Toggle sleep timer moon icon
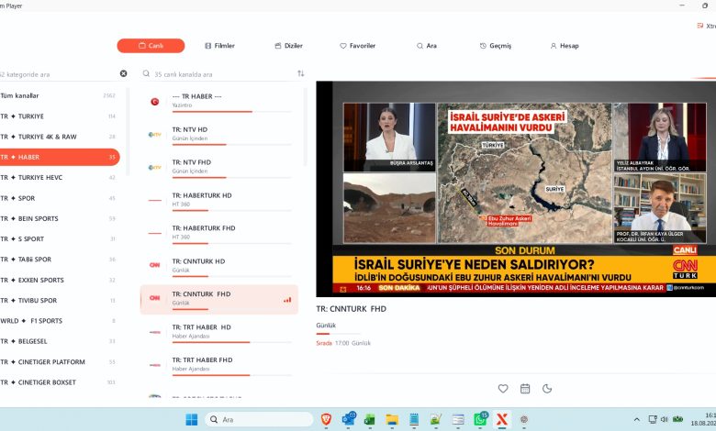 pos(547,389)
